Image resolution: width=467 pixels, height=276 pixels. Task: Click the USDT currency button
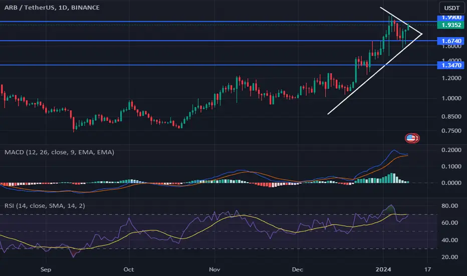coord(451,8)
